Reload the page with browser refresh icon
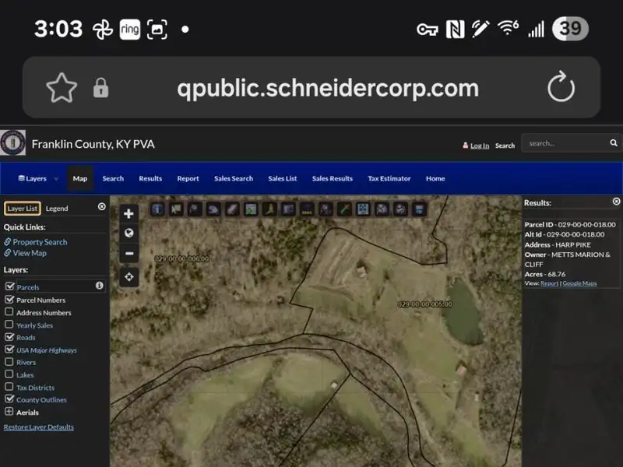 tap(561, 88)
